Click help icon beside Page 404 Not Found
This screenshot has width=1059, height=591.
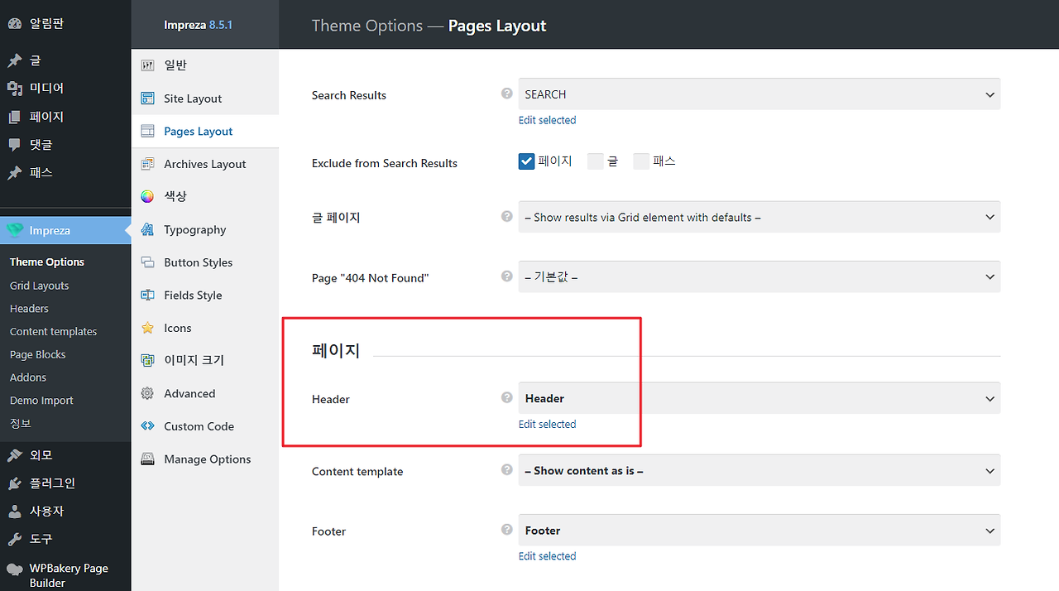507,276
